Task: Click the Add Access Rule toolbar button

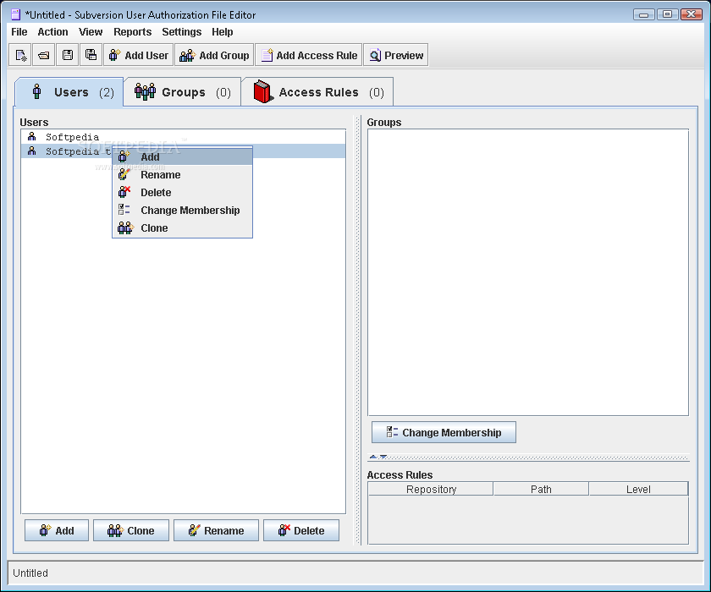Action: tap(309, 55)
